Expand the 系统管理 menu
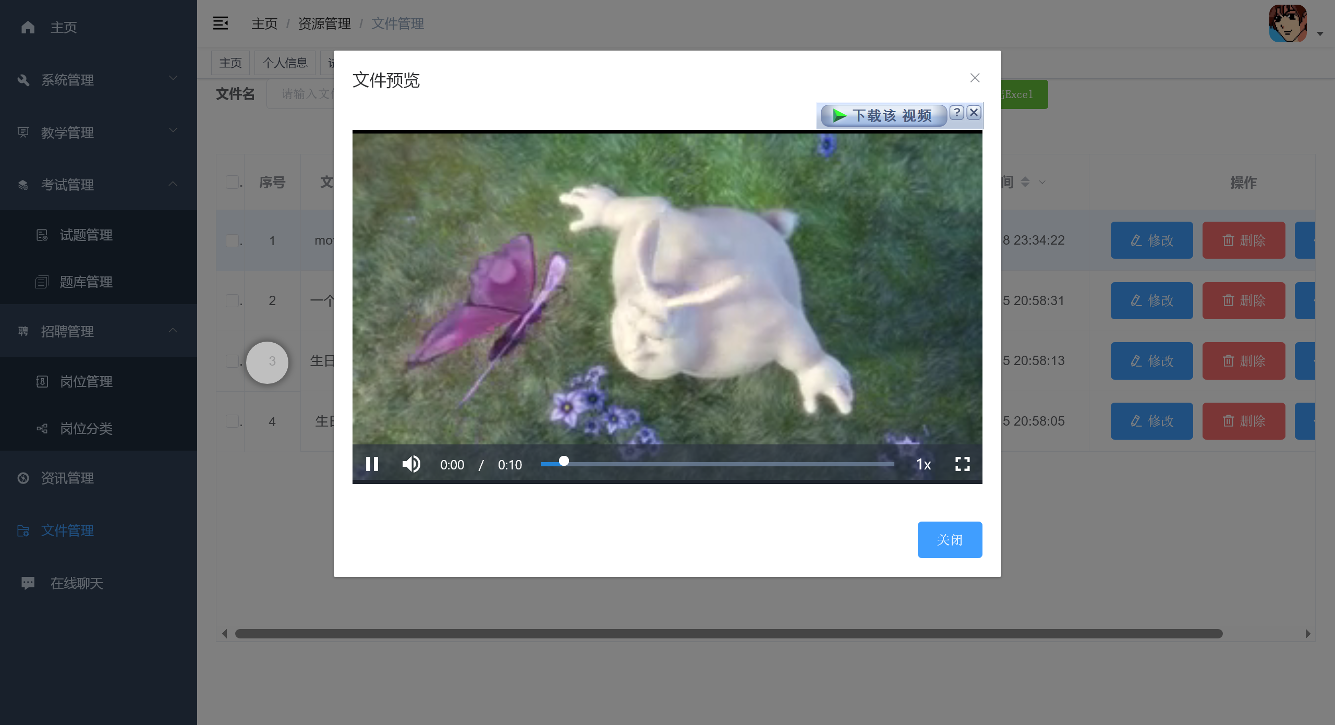Screen dimensions: 1335x725 (99, 80)
